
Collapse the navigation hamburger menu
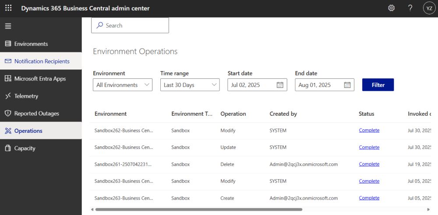click(8, 26)
